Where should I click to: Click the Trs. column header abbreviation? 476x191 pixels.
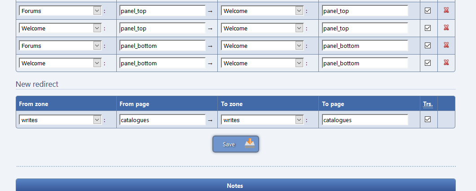pyautogui.click(x=428, y=104)
